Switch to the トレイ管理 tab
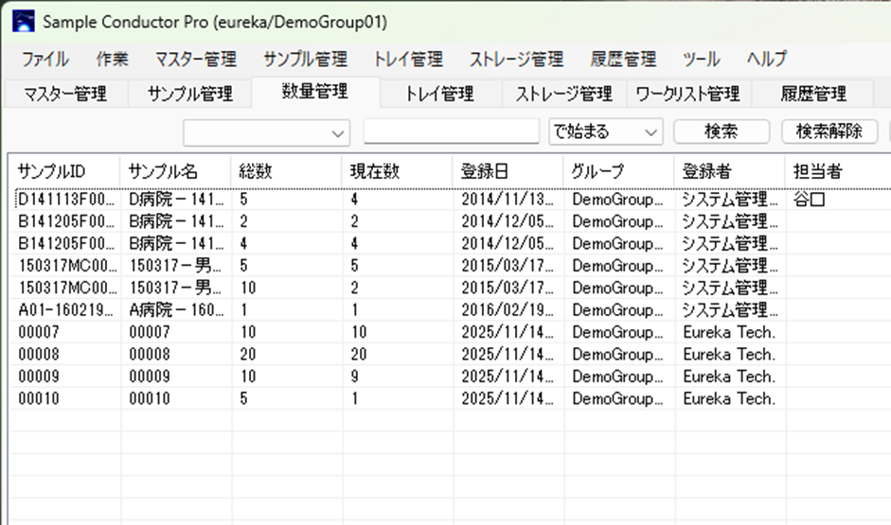891x525 pixels. point(439,94)
